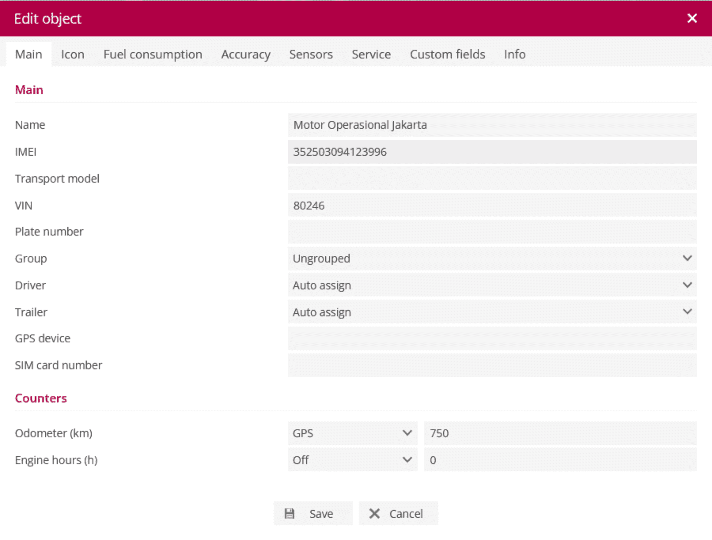Viewport: 712px width, 540px height.
Task: Click the VIN field containing 80246
Action: (x=492, y=205)
